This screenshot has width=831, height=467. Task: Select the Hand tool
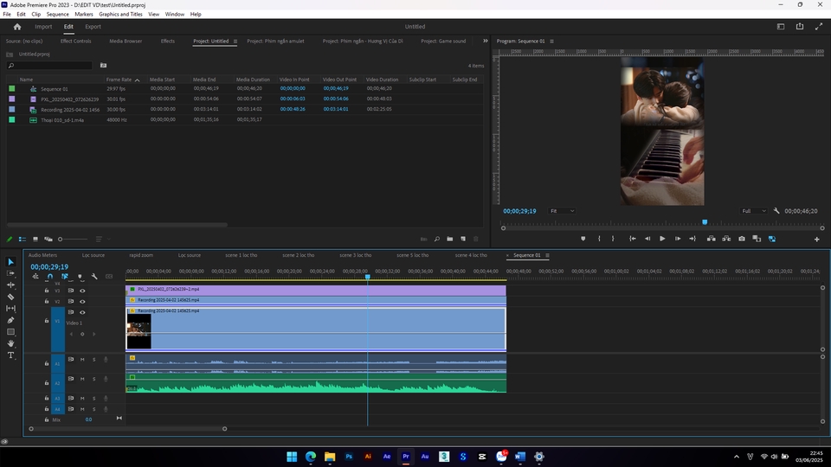click(11, 343)
